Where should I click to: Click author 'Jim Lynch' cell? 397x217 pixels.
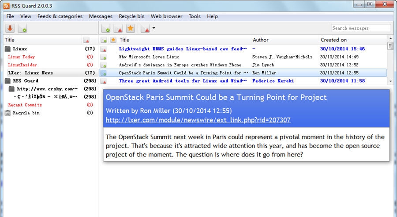pos(263,65)
